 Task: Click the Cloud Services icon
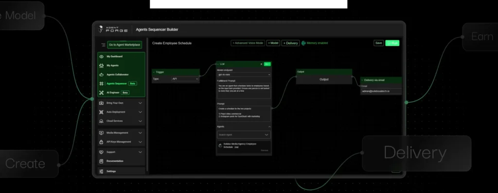point(101,121)
